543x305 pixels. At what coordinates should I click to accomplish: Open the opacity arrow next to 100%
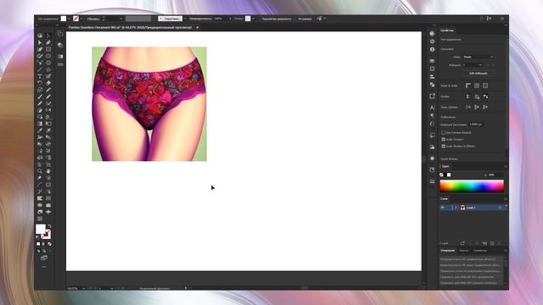click(x=230, y=19)
